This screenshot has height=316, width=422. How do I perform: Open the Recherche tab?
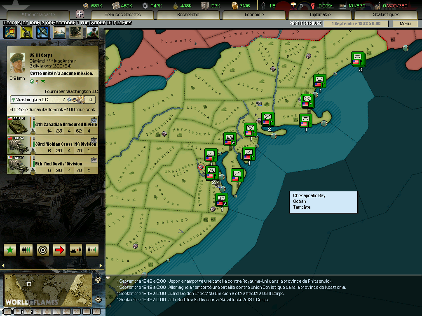(188, 14)
